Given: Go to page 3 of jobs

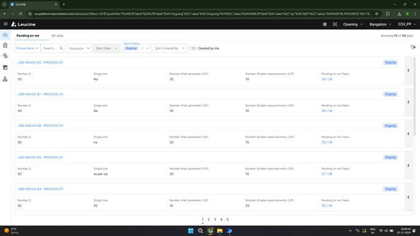Looking at the screenshot, I should pyautogui.click(x=215, y=220).
